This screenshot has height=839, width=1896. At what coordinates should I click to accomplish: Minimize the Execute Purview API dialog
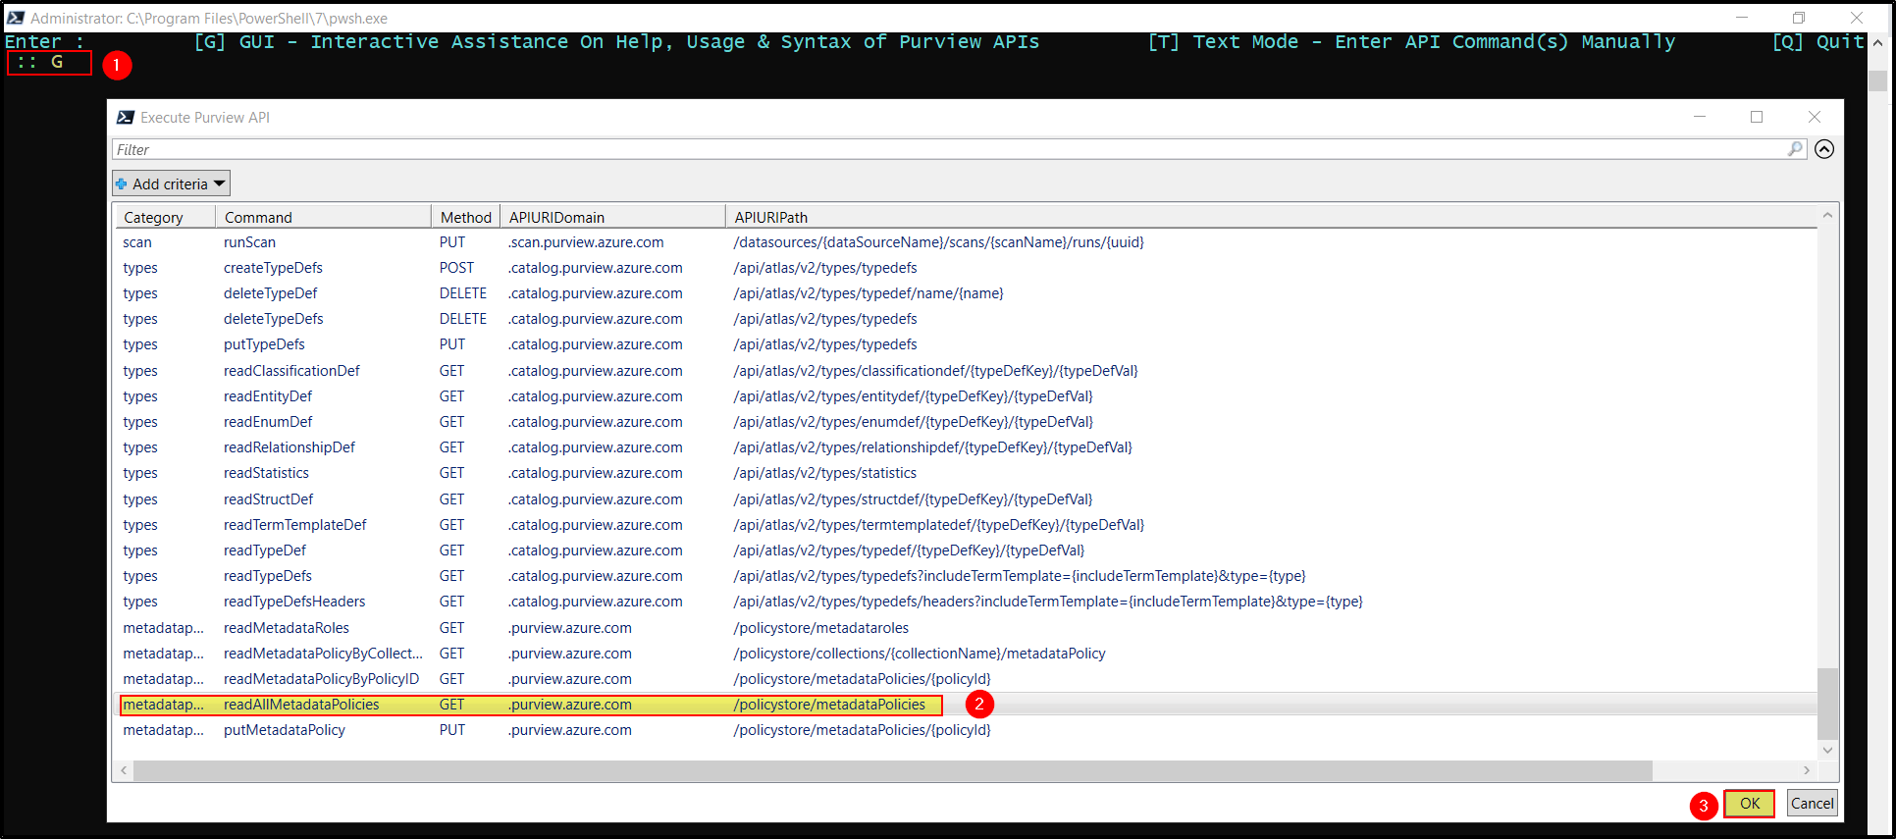pyautogui.click(x=1700, y=117)
